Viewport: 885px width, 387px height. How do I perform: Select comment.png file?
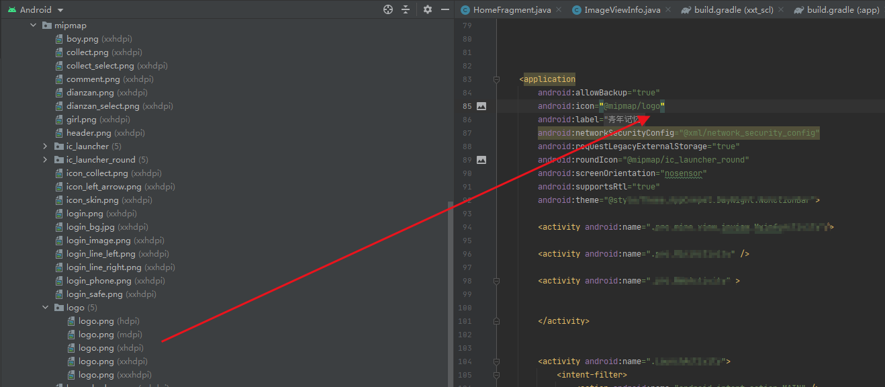(x=110, y=79)
